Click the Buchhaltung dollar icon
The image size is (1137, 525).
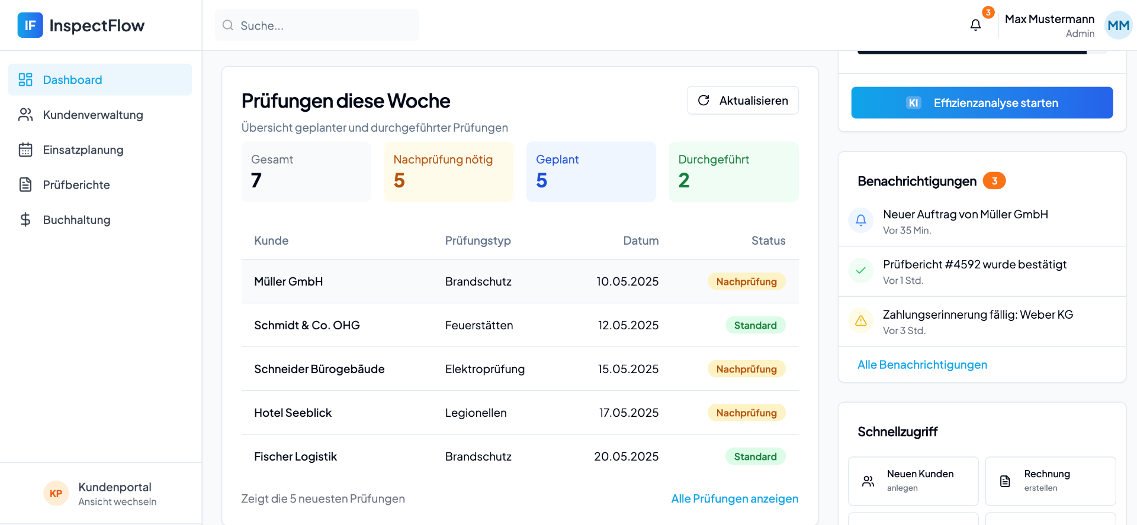pyautogui.click(x=25, y=220)
